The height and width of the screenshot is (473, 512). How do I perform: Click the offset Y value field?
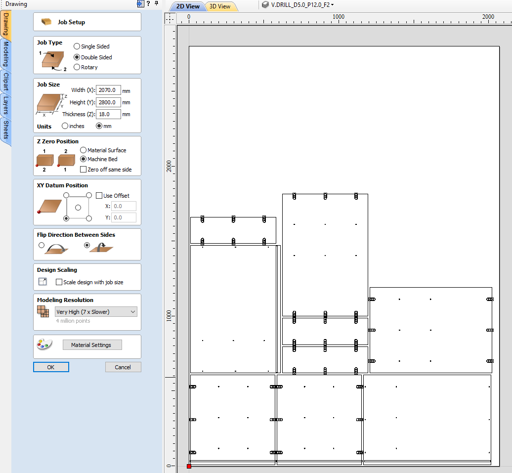coord(124,217)
